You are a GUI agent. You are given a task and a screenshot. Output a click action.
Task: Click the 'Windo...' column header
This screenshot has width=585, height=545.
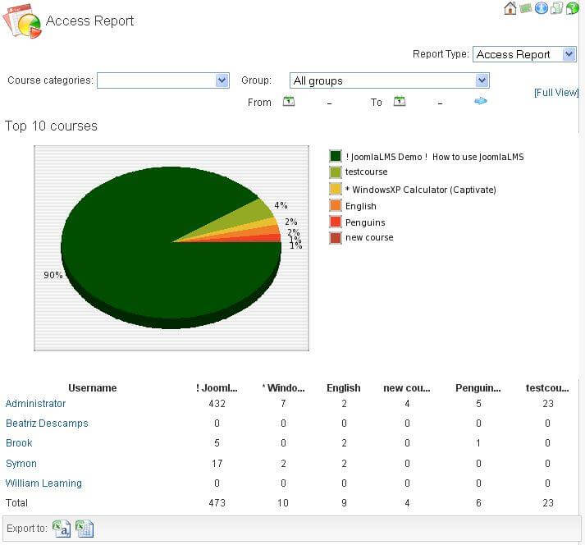point(284,388)
